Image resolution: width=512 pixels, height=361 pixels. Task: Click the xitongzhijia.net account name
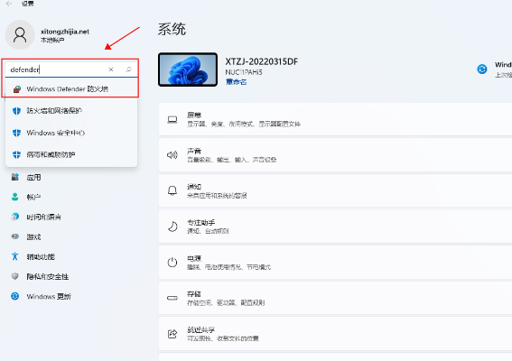click(65, 32)
